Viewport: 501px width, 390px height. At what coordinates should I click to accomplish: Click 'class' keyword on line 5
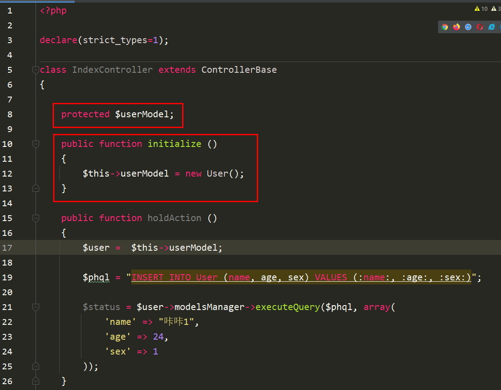(53, 70)
